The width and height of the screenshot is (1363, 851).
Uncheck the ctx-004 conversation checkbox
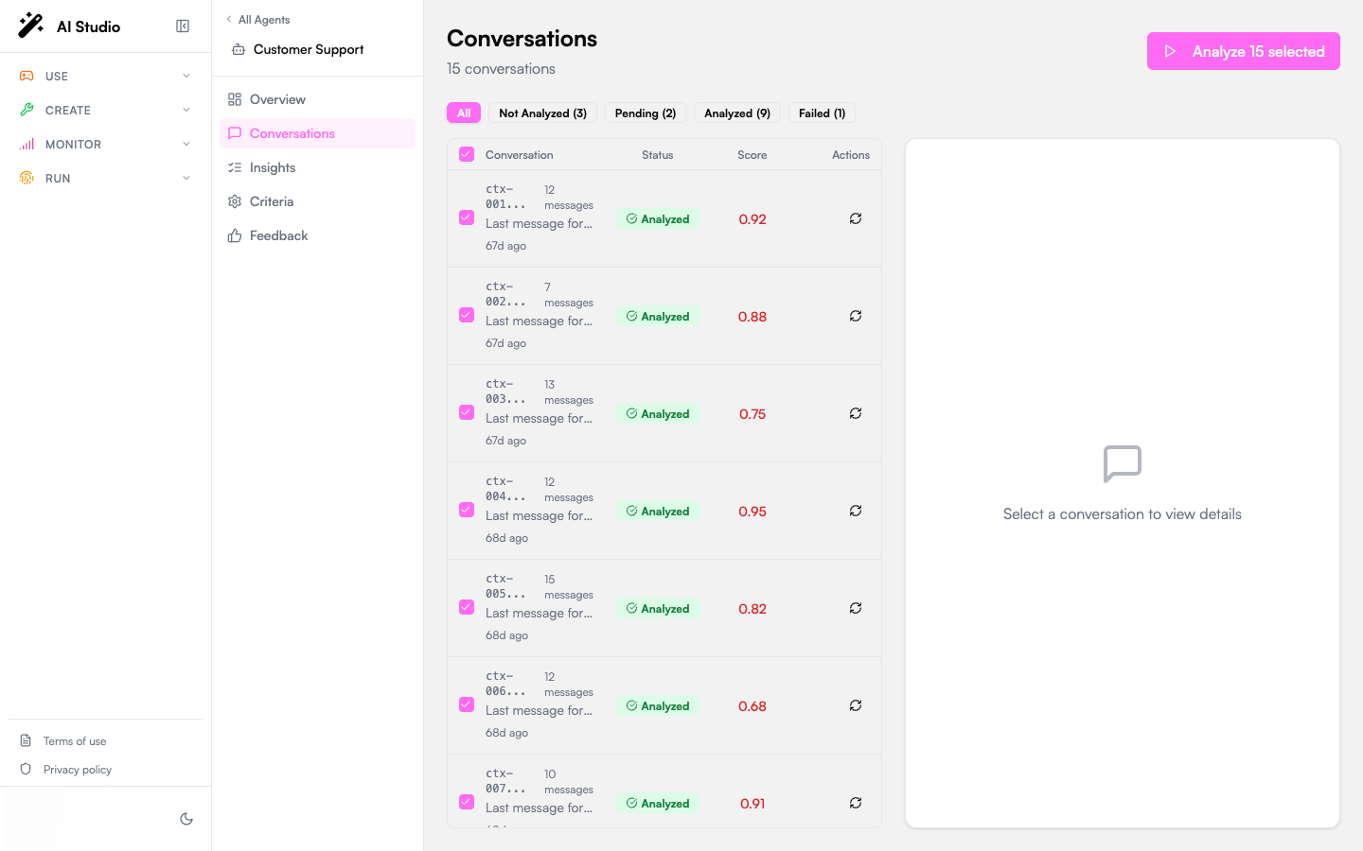click(467, 510)
